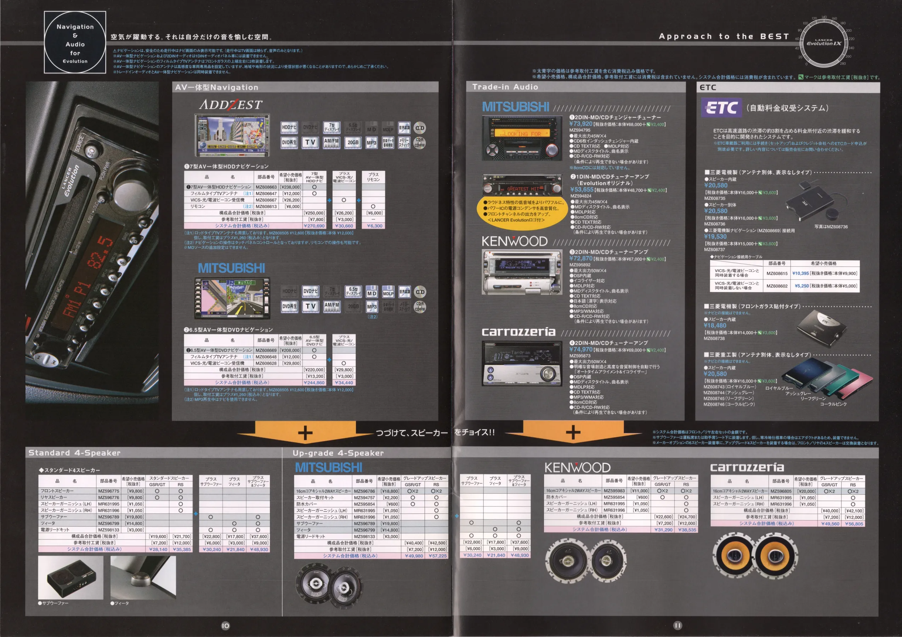Click the Mitsubishi speaker total ¥57,225
This screenshot has width=902, height=637.
point(437,556)
